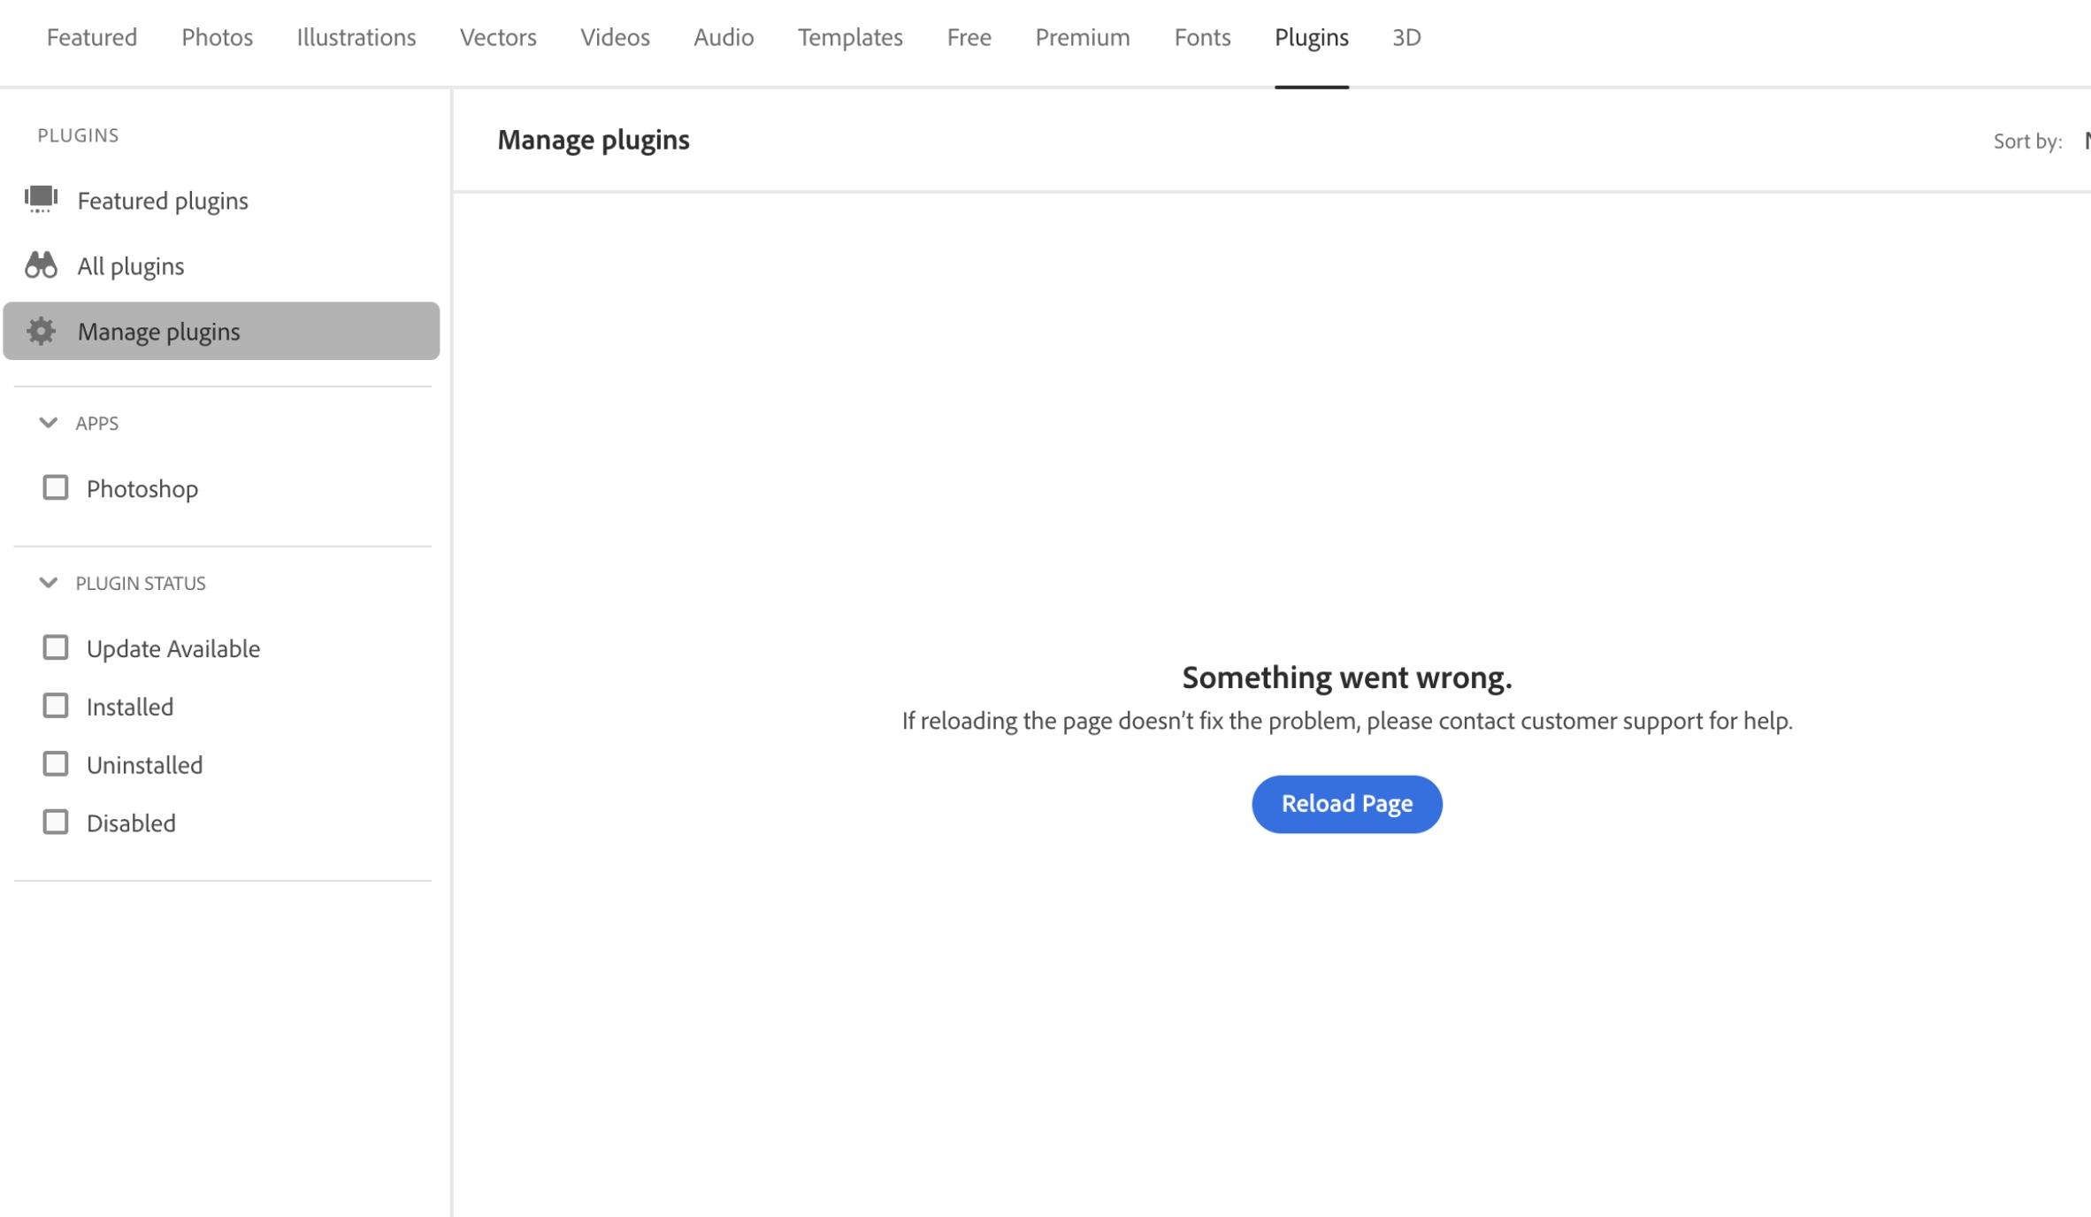Image resolution: width=2091 pixels, height=1217 pixels.
Task: Tick the Disabled plugin status checkbox
Action: pyautogui.click(x=56, y=823)
